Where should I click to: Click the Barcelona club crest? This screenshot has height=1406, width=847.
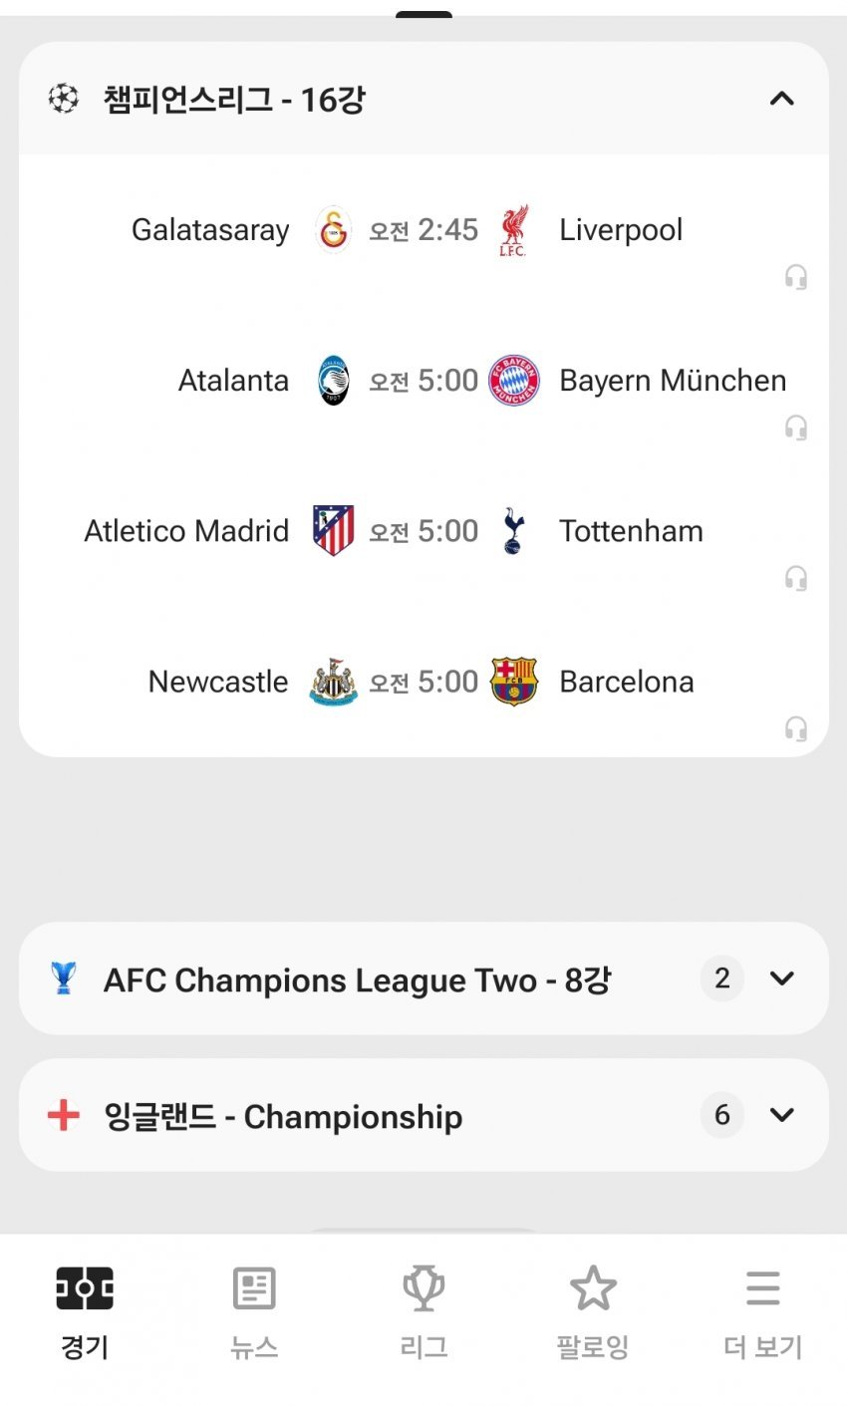coord(513,682)
